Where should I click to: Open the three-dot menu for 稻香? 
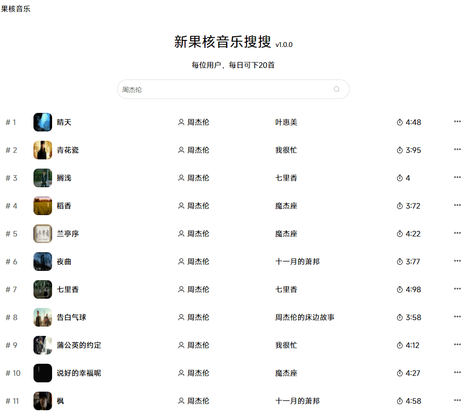coord(457,205)
